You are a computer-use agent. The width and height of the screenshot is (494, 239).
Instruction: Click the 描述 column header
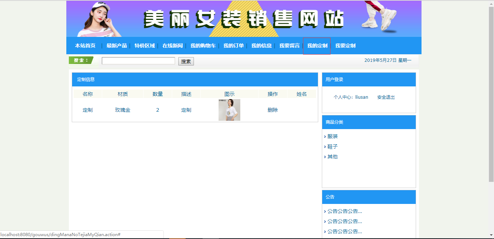click(x=186, y=94)
